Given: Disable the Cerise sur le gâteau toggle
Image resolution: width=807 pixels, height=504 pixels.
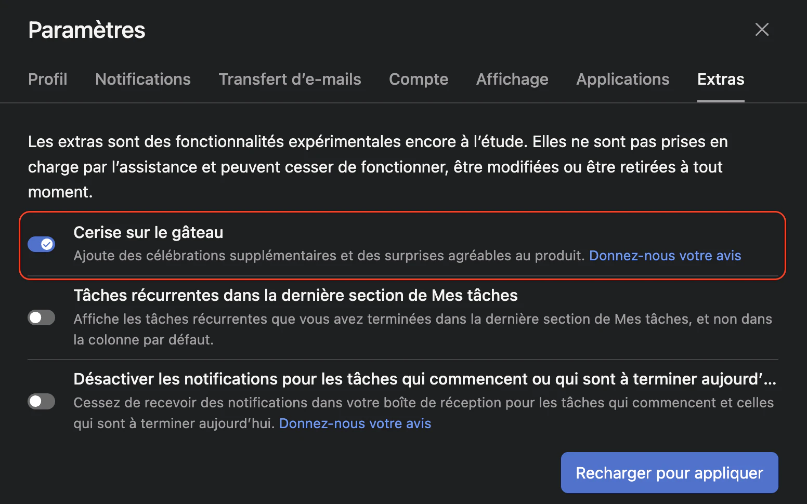Looking at the screenshot, I should click(x=42, y=244).
